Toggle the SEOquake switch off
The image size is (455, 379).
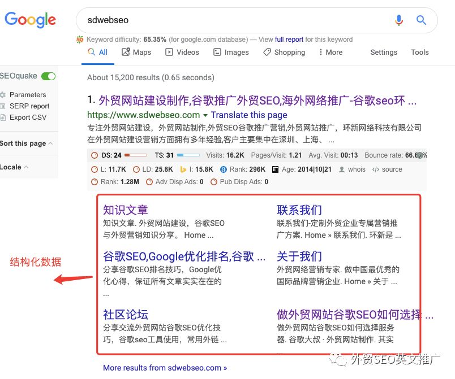click(x=48, y=76)
